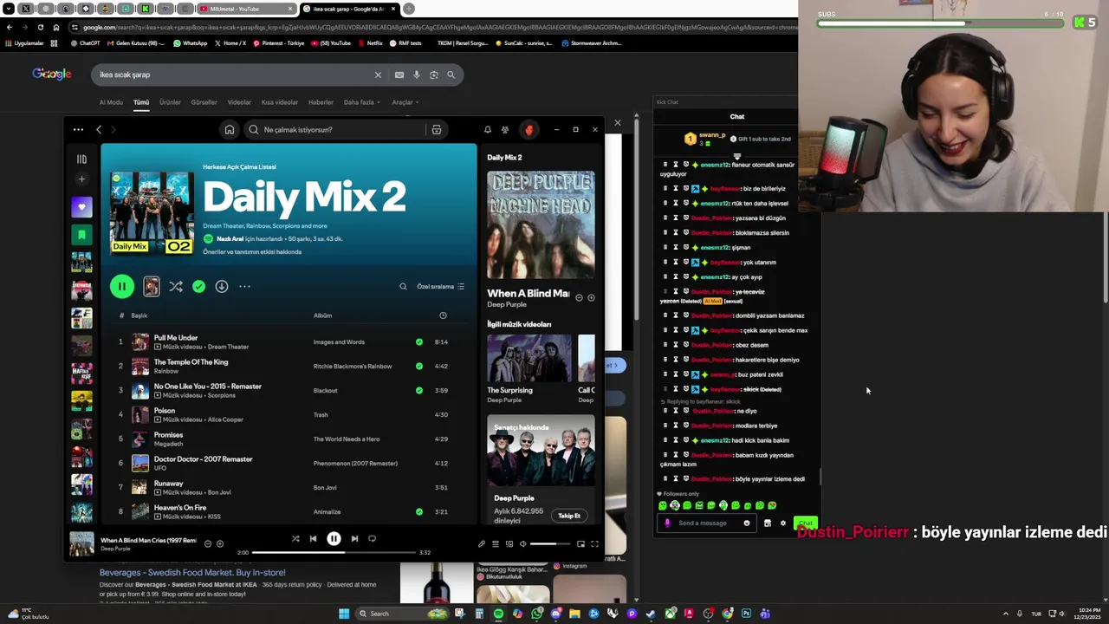
Task: Expand the Araçlar dropdown in Google
Action: (x=405, y=102)
